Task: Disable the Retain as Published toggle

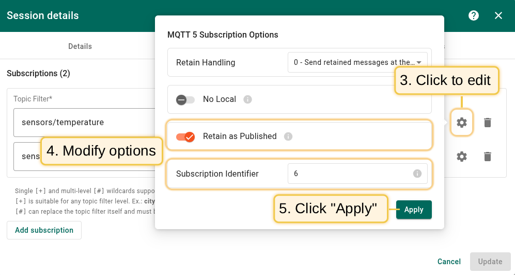Action: pos(185,136)
